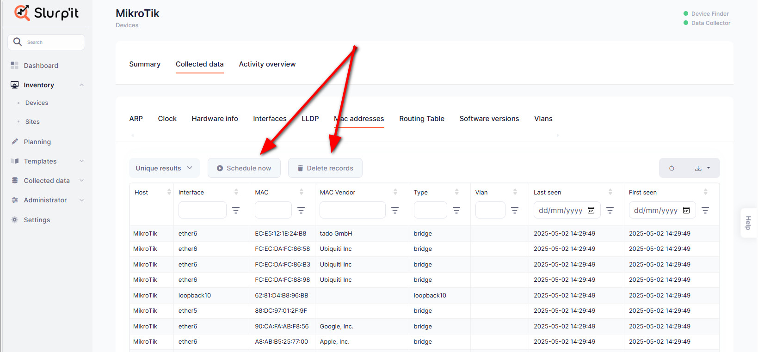Click the refresh table icon
Image resolution: width=758 pixels, height=352 pixels.
click(672, 168)
